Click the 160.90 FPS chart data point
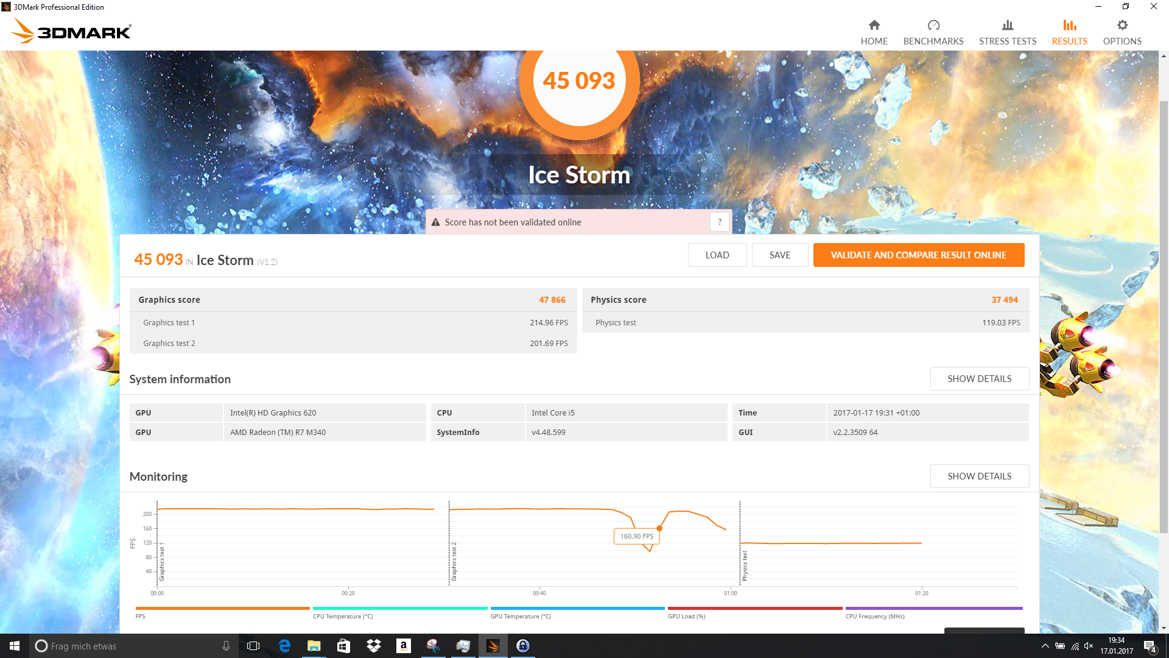The image size is (1169, 658). tap(659, 528)
